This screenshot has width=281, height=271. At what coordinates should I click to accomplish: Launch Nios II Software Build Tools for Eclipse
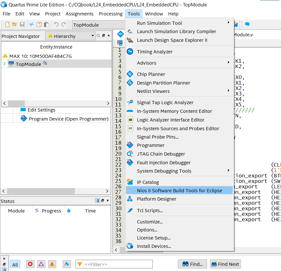[179, 191]
